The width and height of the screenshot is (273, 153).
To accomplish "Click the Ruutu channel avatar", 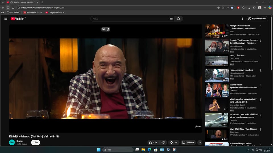I will point(12,142).
